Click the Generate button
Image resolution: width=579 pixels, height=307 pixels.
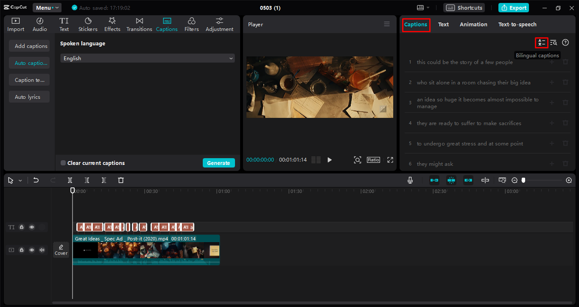pyautogui.click(x=218, y=163)
